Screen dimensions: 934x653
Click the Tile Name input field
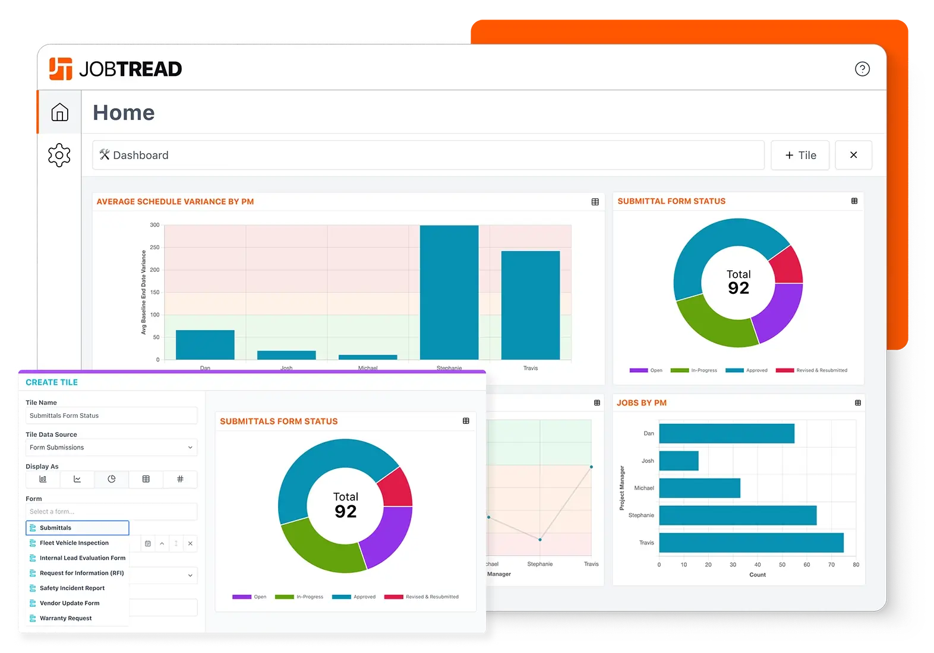tap(111, 416)
